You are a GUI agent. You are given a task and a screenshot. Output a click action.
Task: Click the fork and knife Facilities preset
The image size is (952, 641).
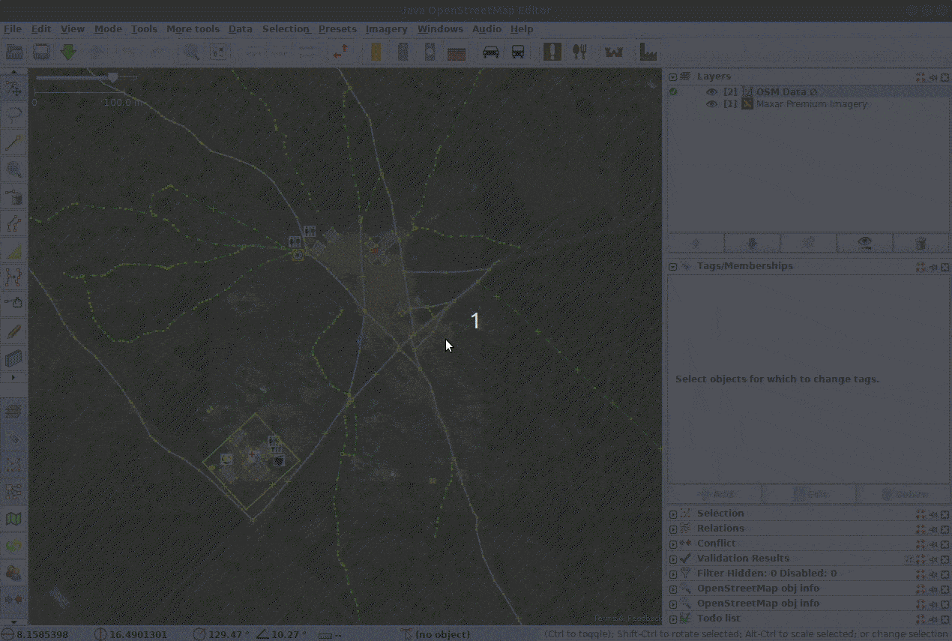[579, 52]
